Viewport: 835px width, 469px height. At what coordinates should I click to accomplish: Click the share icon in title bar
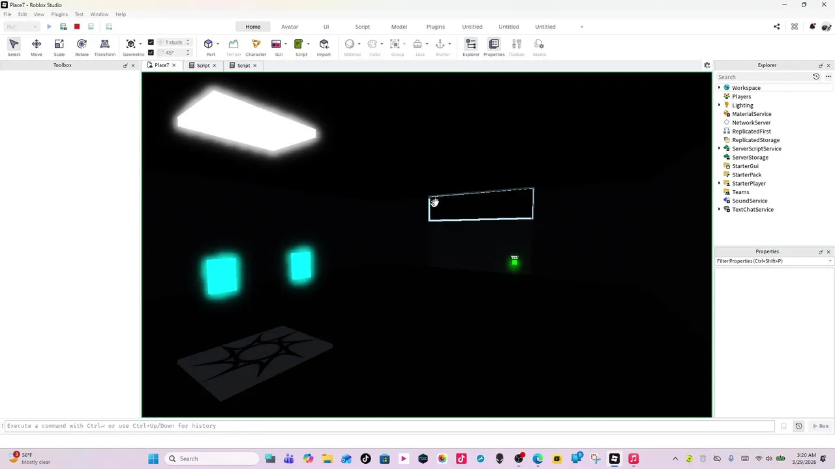click(x=776, y=27)
